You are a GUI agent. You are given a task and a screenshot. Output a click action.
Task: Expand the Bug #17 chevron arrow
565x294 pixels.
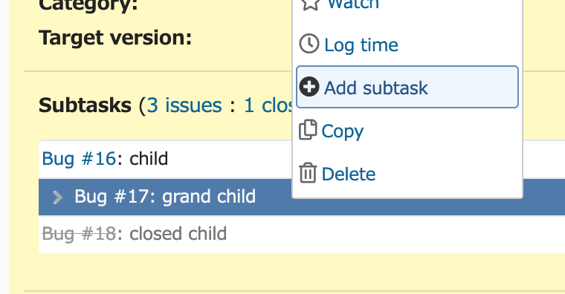point(58,197)
